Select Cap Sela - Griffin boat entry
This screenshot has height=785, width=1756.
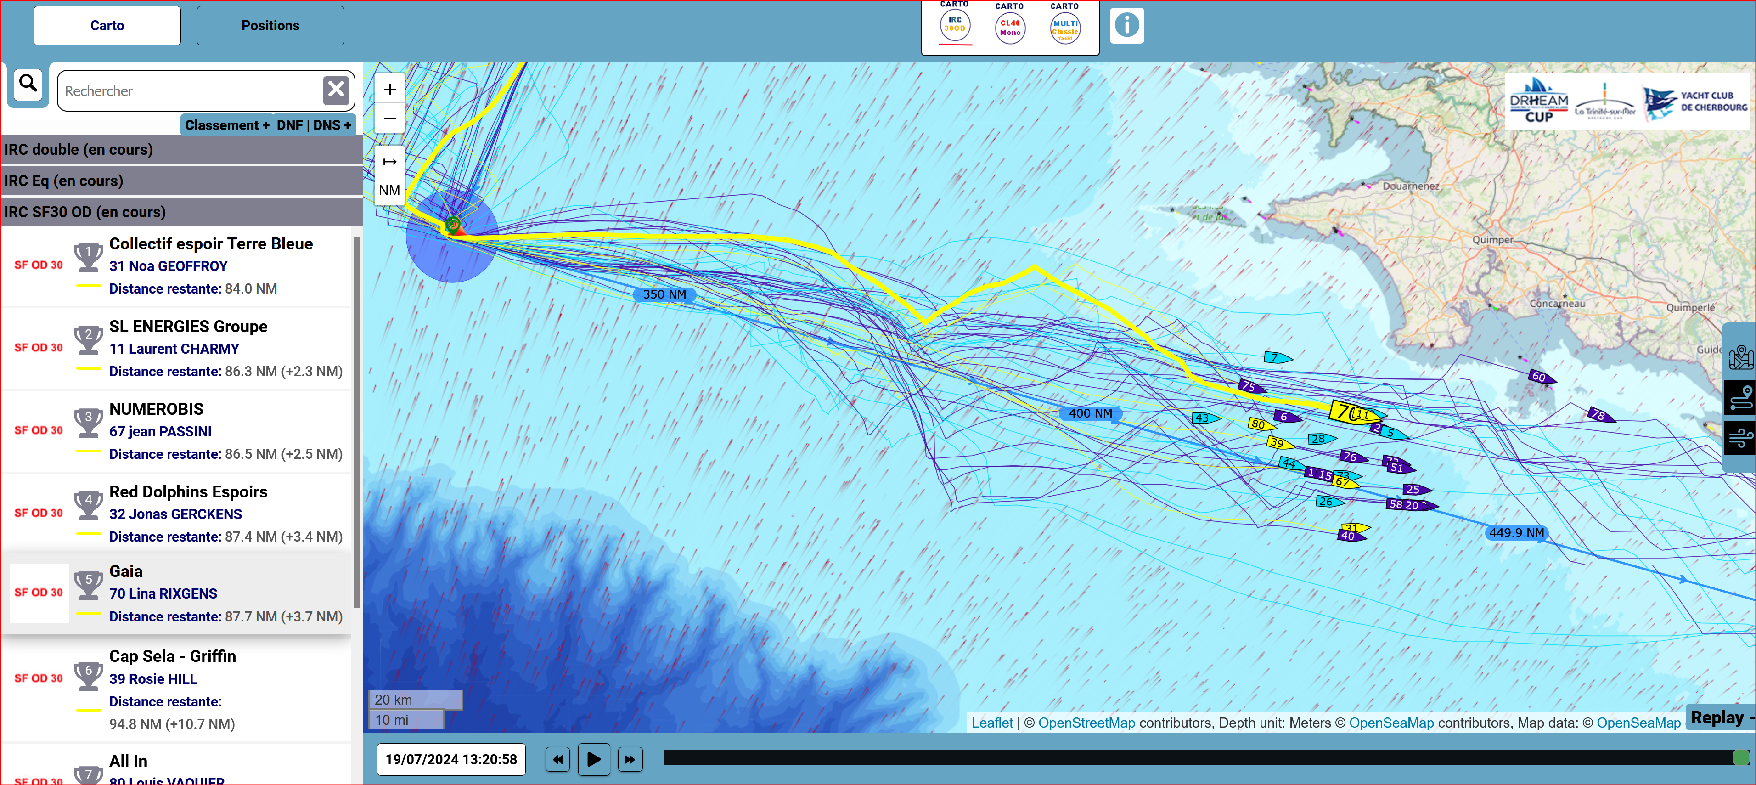tap(176, 690)
